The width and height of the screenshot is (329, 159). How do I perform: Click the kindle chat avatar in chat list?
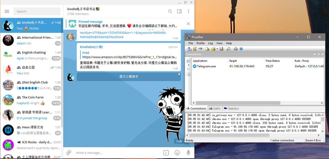pyautogui.click(x=8, y=25)
